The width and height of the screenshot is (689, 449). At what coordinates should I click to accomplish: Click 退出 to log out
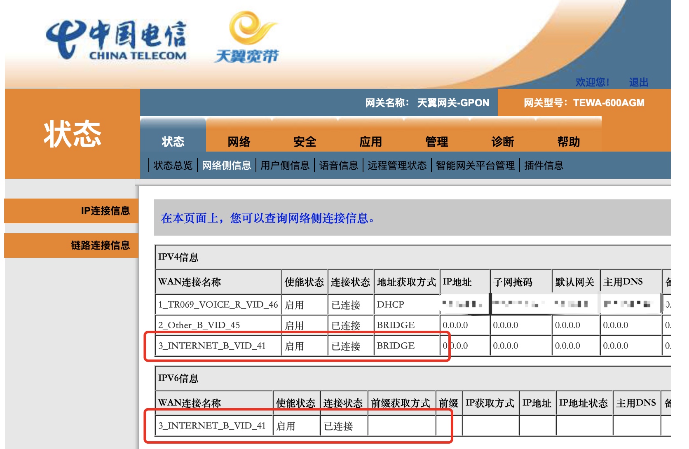pos(639,82)
